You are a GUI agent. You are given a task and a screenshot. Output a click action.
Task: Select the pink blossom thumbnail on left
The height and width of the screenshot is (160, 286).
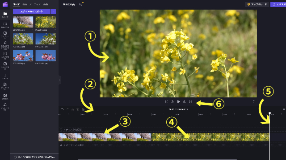23,56
